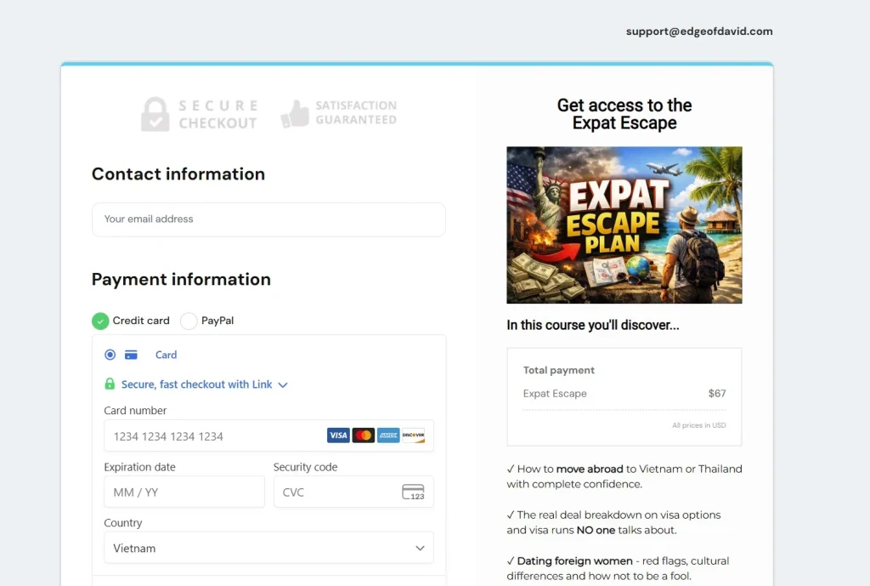The height and width of the screenshot is (586, 870).
Task: Select the Credit card payment option
Action: click(x=101, y=321)
